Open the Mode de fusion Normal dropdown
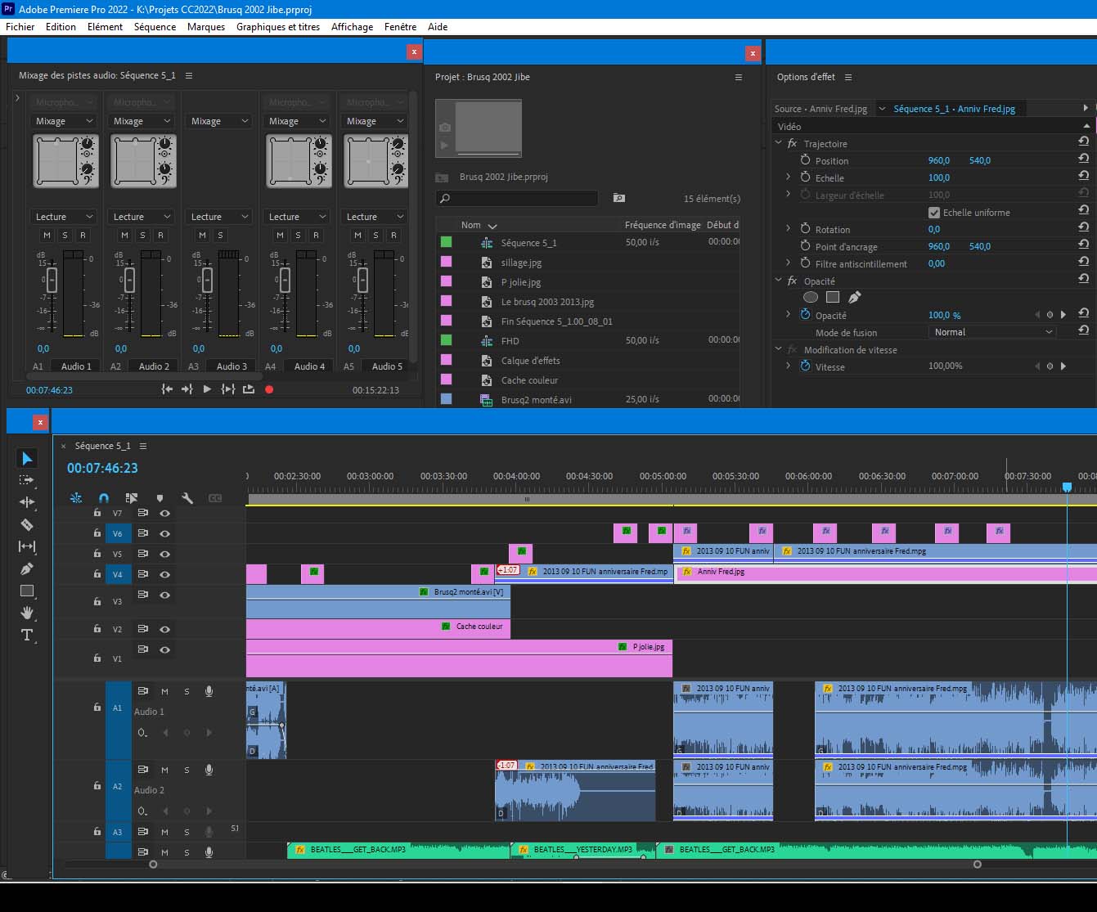Viewport: 1097px width, 912px height. pos(993,332)
